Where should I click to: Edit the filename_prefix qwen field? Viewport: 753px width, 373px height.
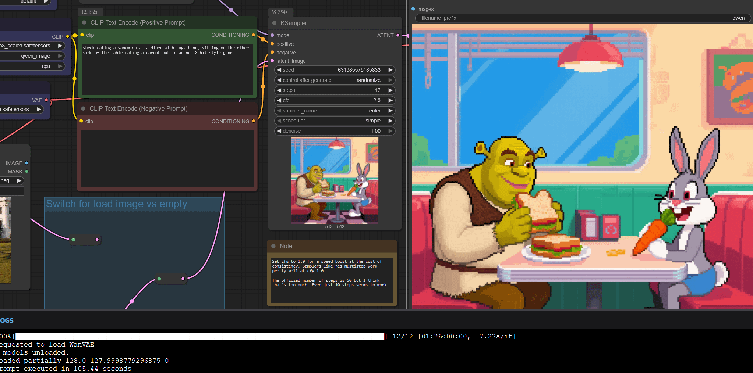[x=583, y=18]
